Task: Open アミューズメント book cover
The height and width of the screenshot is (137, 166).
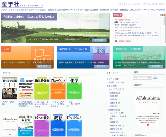Action: tap(58, 88)
